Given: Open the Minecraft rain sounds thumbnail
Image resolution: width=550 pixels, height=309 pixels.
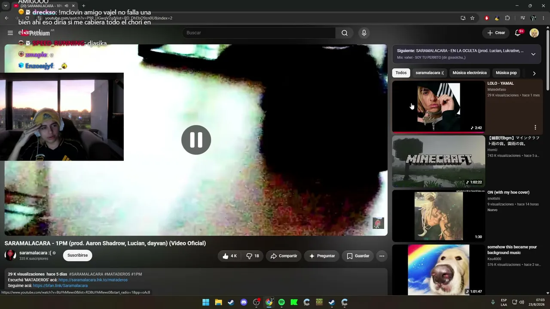Looking at the screenshot, I should pyautogui.click(x=438, y=161).
